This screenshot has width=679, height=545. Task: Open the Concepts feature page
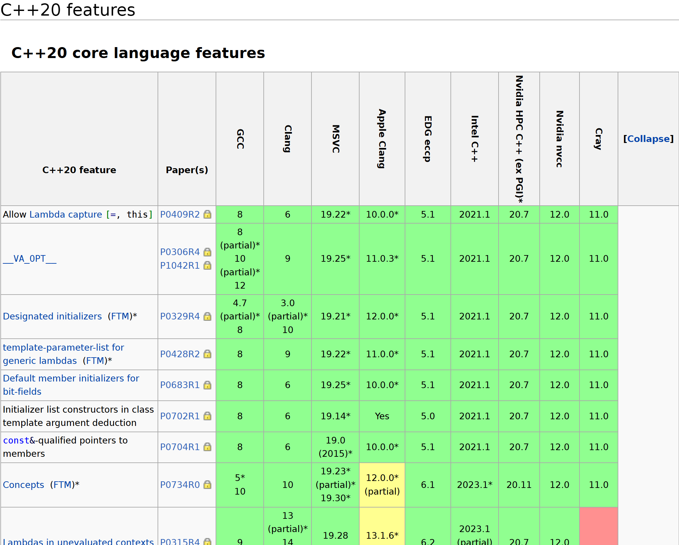24,485
